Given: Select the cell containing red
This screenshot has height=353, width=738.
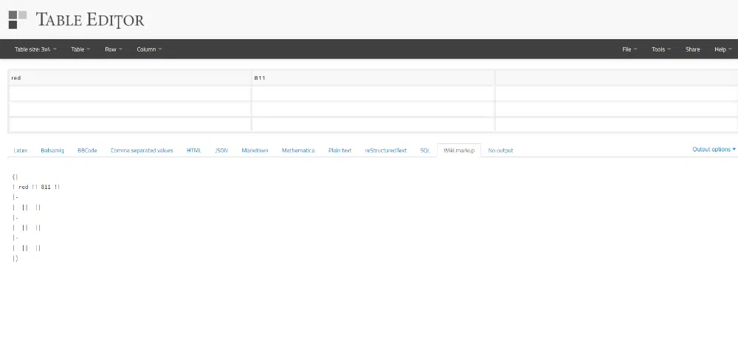Looking at the screenshot, I should click(129, 78).
